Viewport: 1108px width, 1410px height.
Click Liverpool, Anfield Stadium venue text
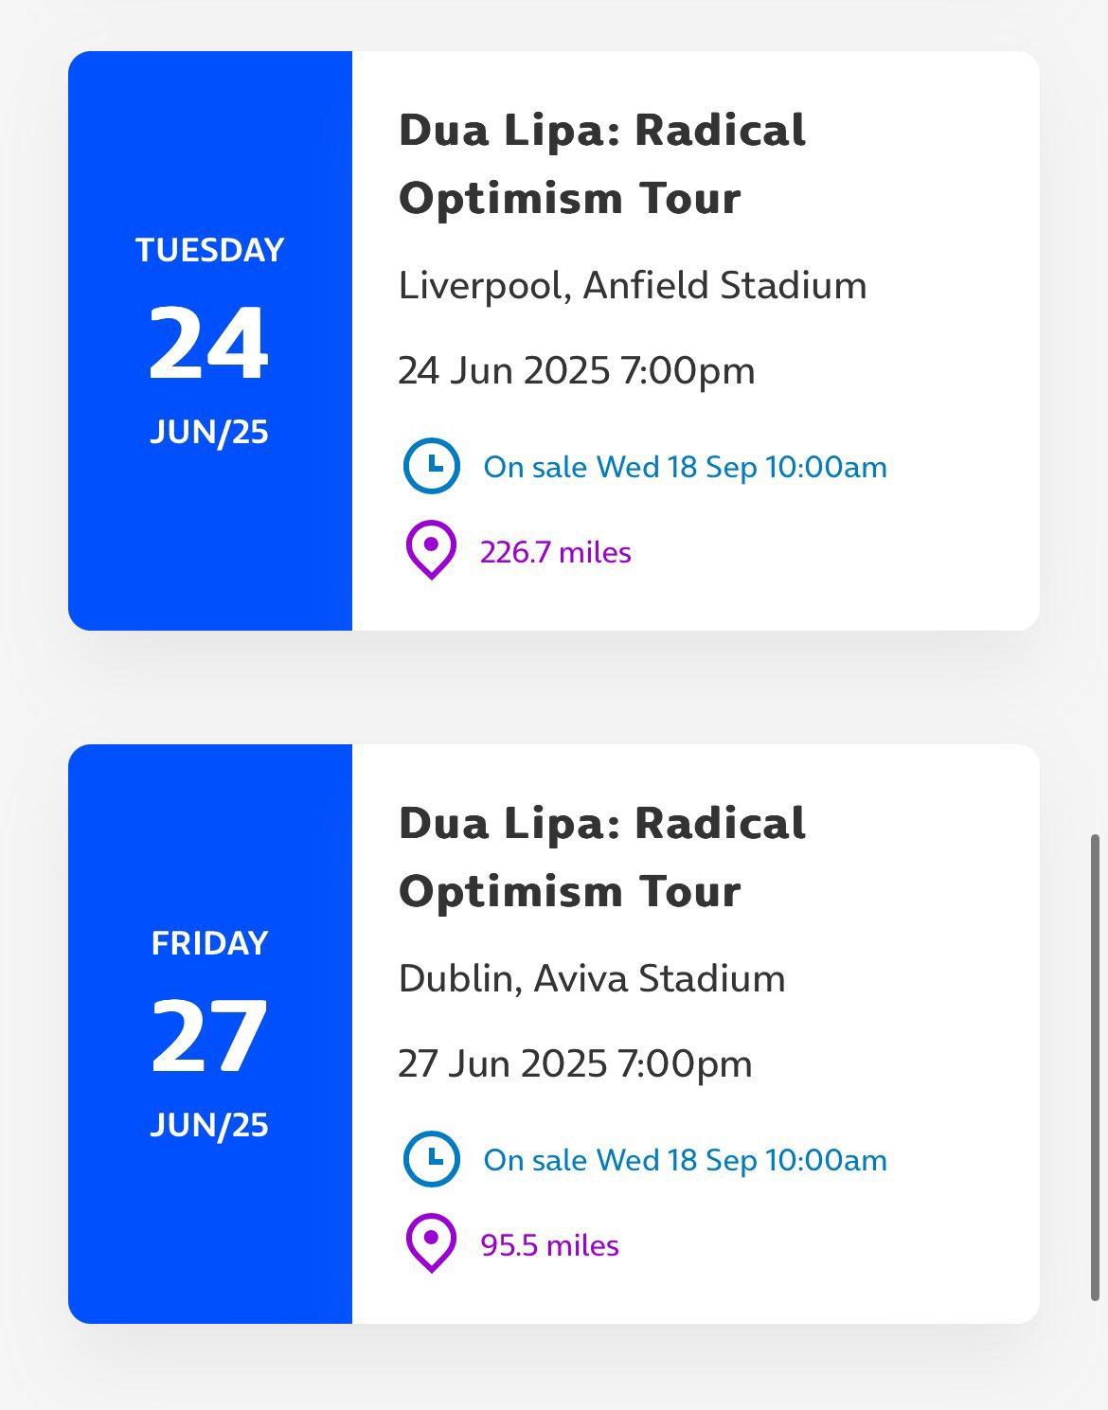(x=633, y=285)
